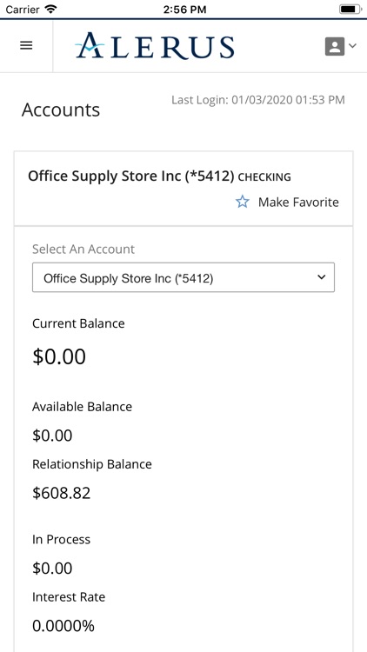This screenshot has width=367, height=652.
Task: Expand the profile menu chevron
Action: click(x=352, y=46)
